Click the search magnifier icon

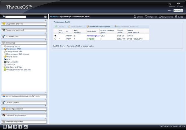click(x=4, y=16)
